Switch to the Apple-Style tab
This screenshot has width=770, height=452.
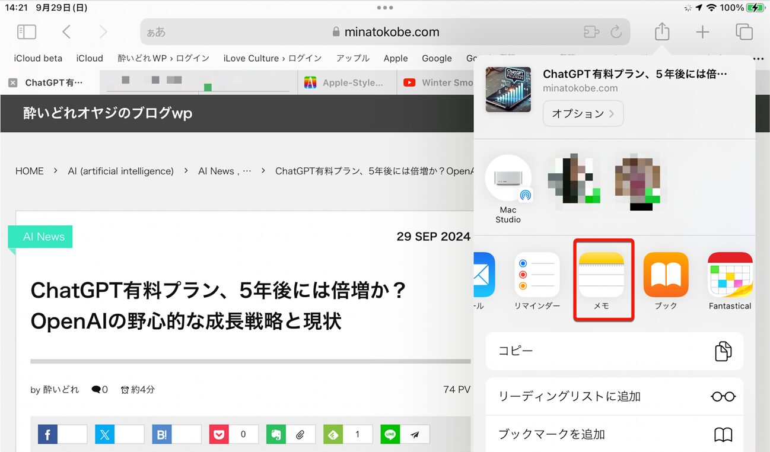pyautogui.click(x=346, y=83)
